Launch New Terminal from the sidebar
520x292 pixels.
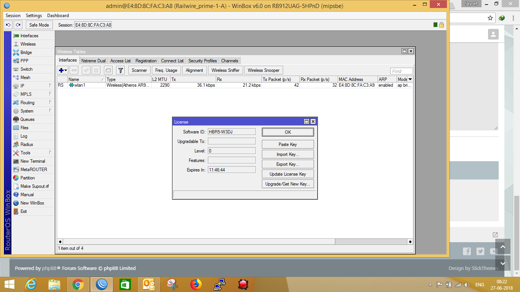[x=33, y=161]
